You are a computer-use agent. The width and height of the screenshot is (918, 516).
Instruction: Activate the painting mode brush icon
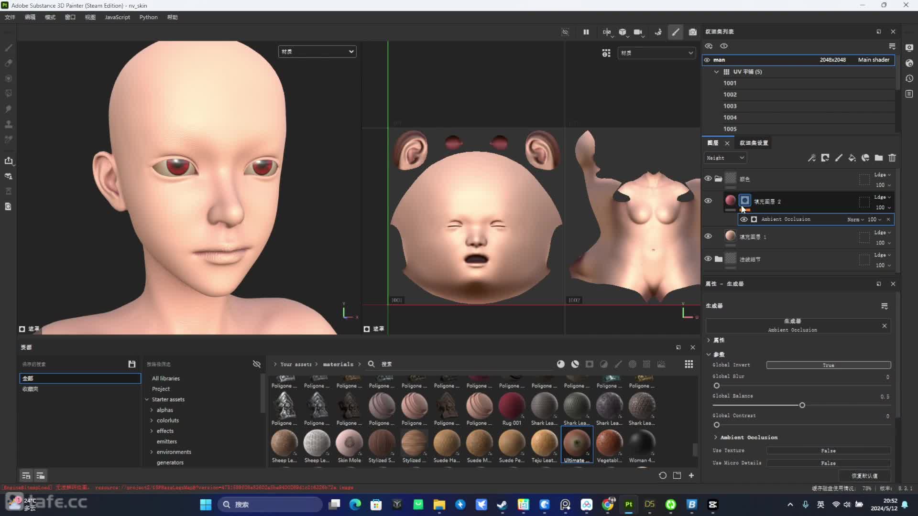[x=676, y=32]
